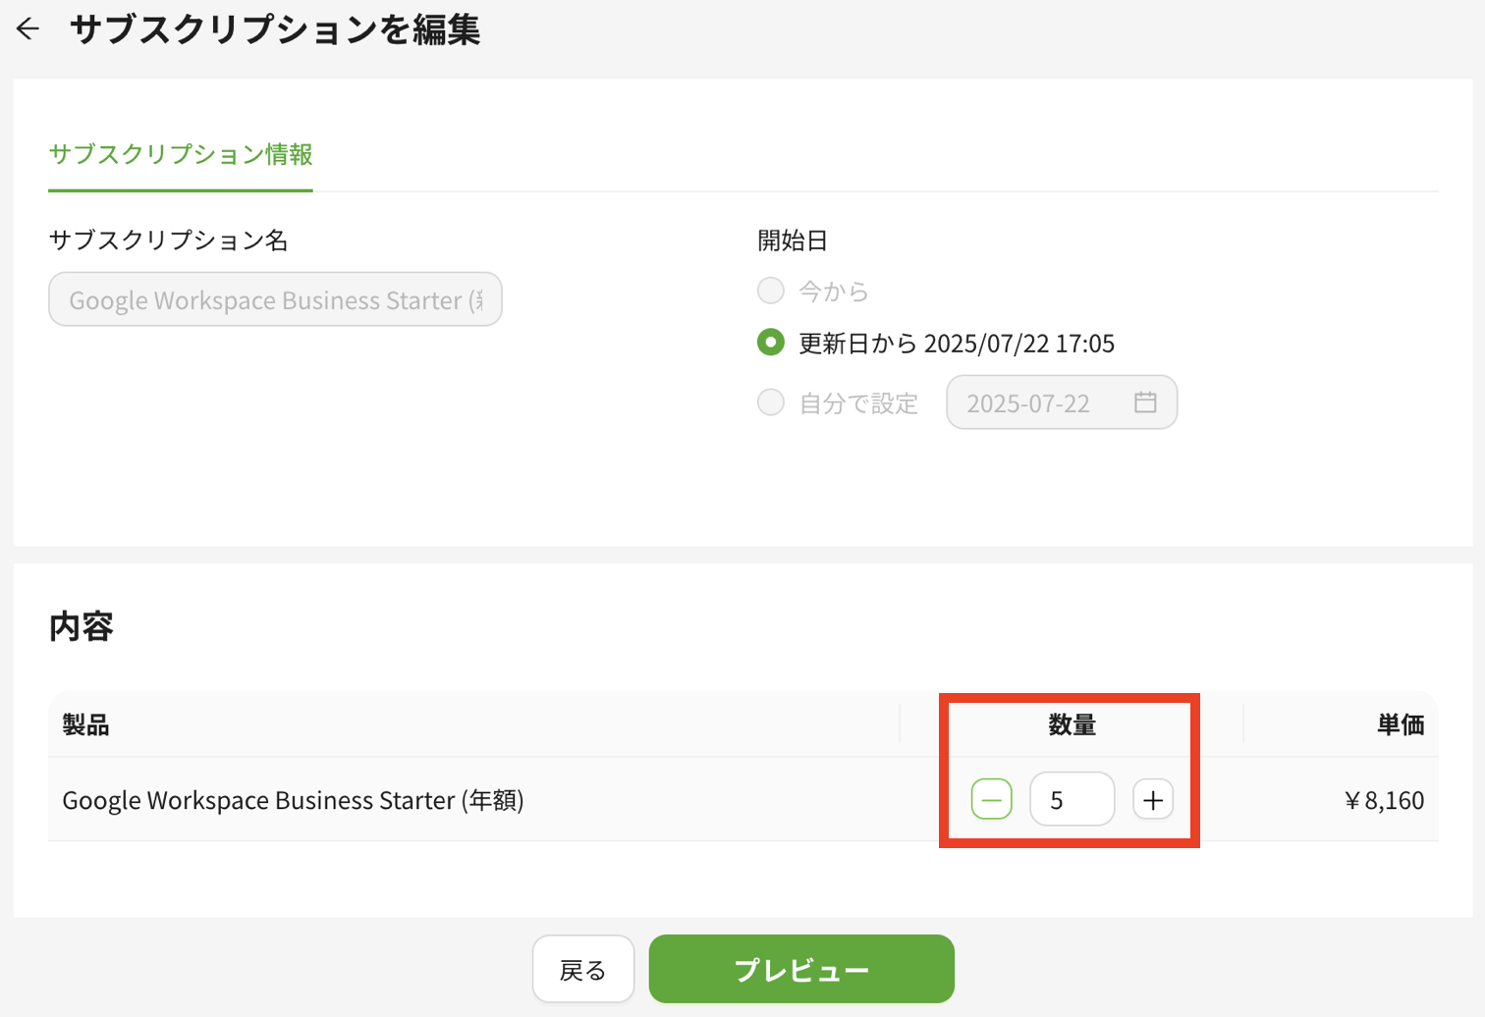Click the 2025-07-22 date field
This screenshot has height=1017, width=1485.
(x=1062, y=402)
